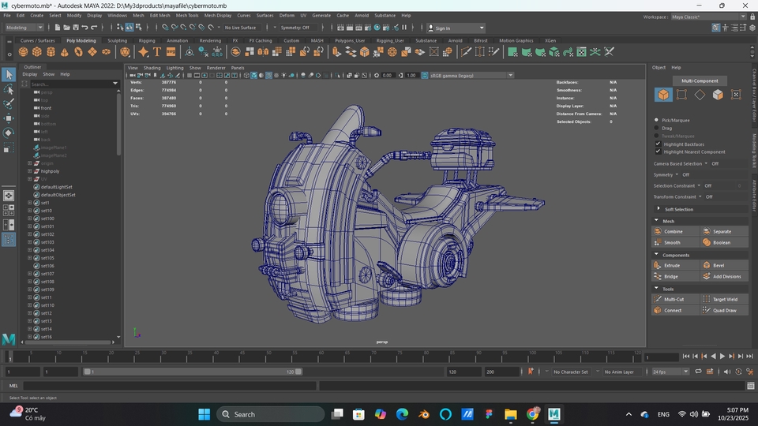The image size is (758, 426).
Task: Click the Outliner vertical scrollbar
Action: [x=119, y=123]
